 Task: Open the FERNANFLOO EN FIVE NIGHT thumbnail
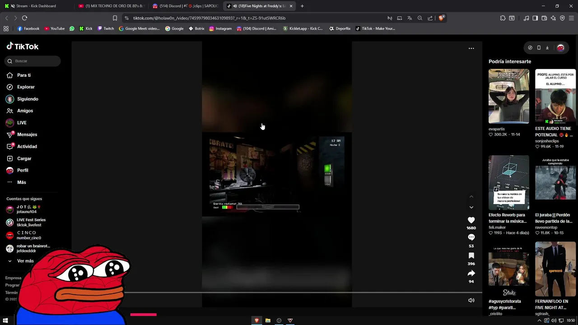[x=555, y=269]
